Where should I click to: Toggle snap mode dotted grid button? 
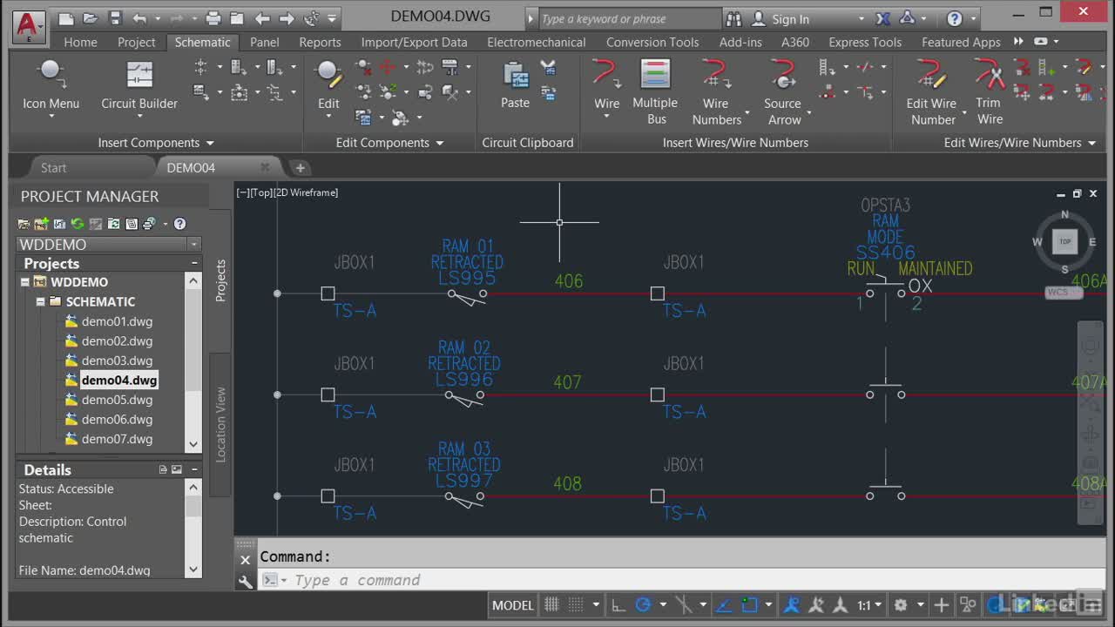point(575,604)
